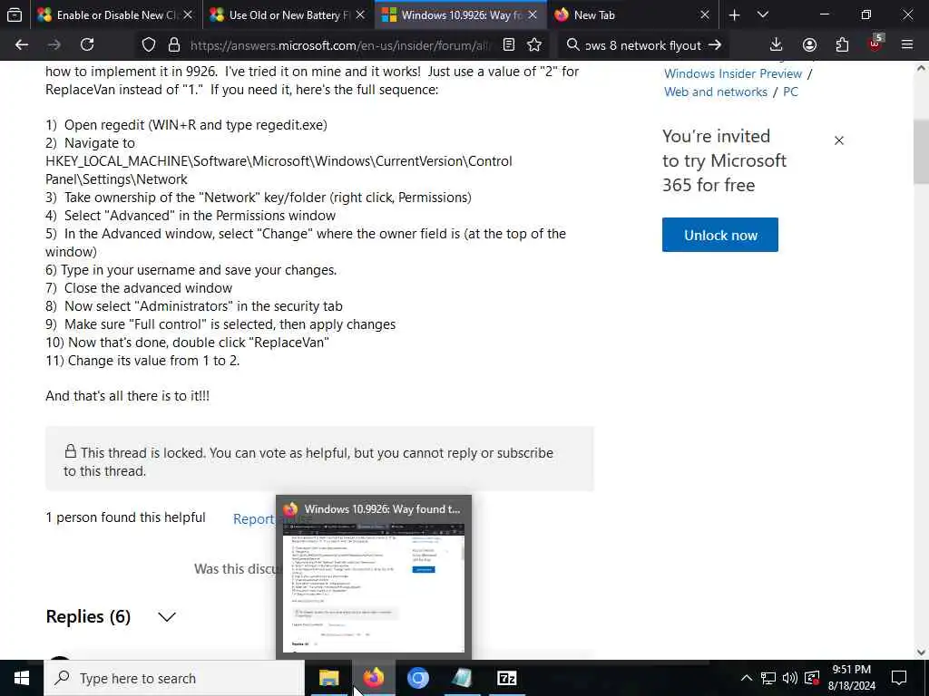Screen dimensions: 929x696
Task: Go back to the previous page
Action: [x=22, y=45]
